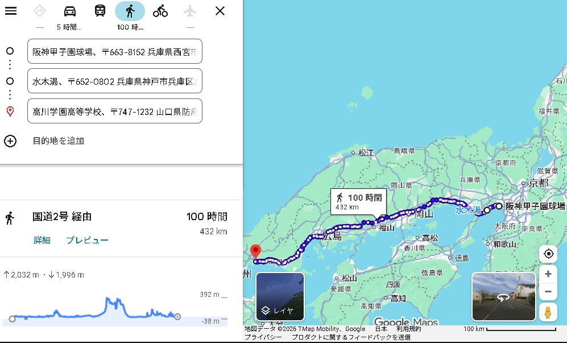Edit the 高川学園高等学校 destination field
The width and height of the screenshot is (567, 343).
[x=114, y=111]
